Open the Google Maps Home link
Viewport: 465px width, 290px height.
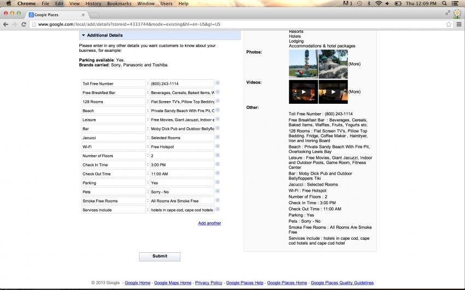pyautogui.click(x=172, y=282)
